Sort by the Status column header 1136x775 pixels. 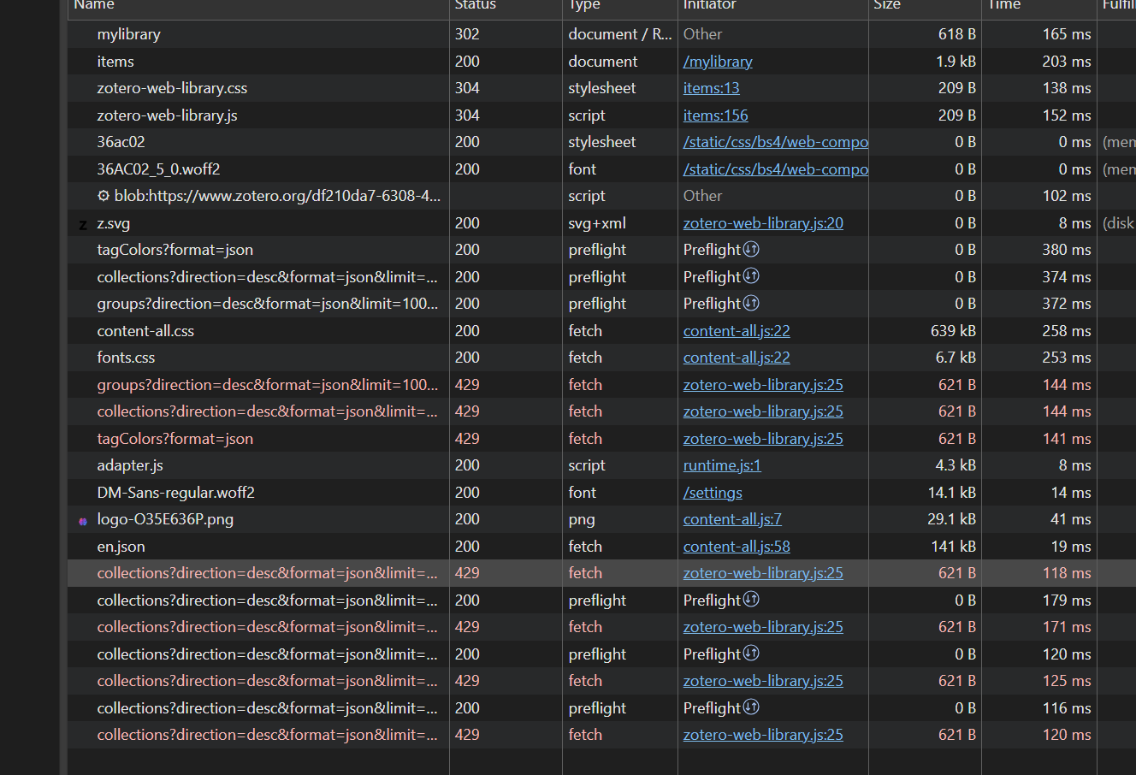coord(506,5)
